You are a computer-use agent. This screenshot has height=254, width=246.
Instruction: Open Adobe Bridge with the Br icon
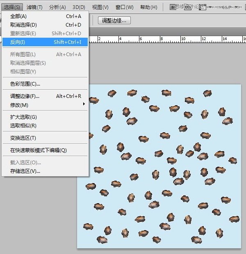point(173,7)
